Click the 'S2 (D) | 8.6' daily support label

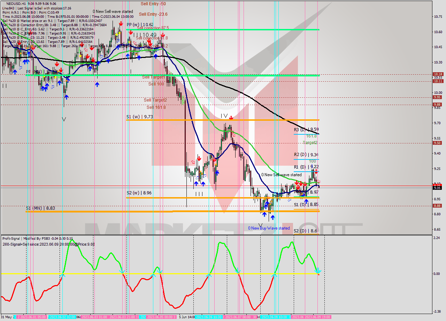(x=305, y=231)
